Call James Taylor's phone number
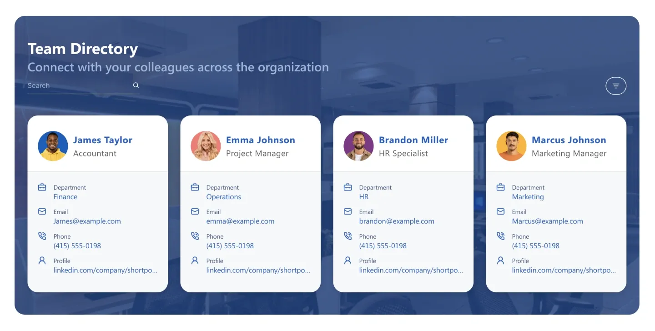The height and width of the screenshot is (331, 655). (x=77, y=246)
